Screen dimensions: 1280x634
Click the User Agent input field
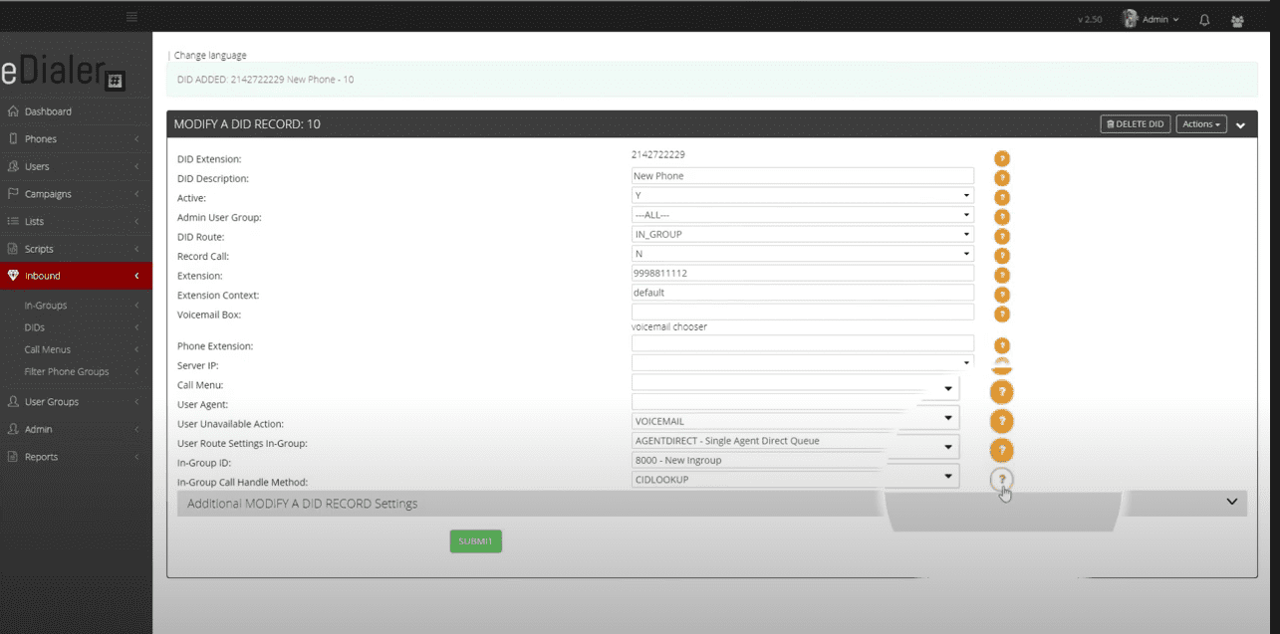click(x=773, y=402)
